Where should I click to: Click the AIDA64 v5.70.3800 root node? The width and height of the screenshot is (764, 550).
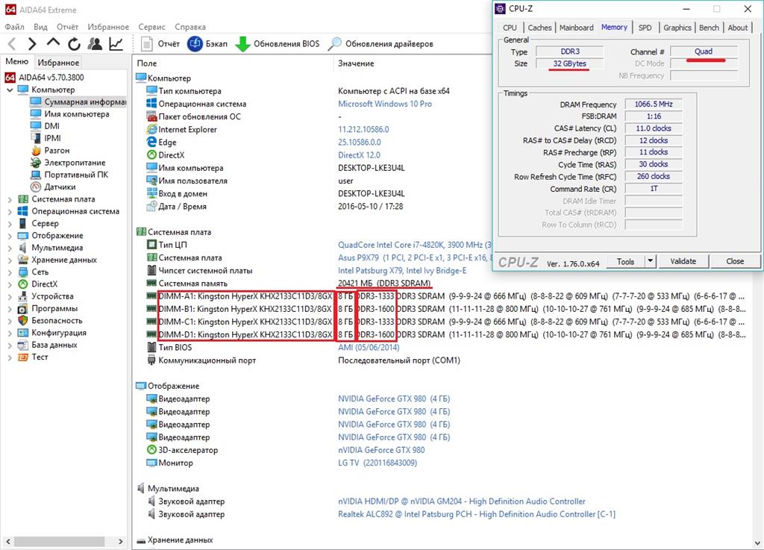[44, 78]
